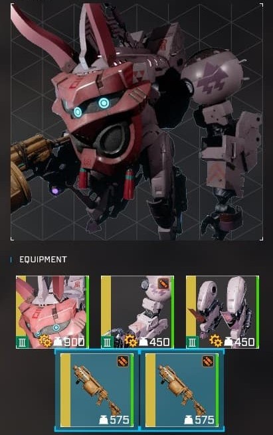This screenshot has width=273, height=435.
Task: Click the weight icon on the legs card
Action: (x=228, y=342)
